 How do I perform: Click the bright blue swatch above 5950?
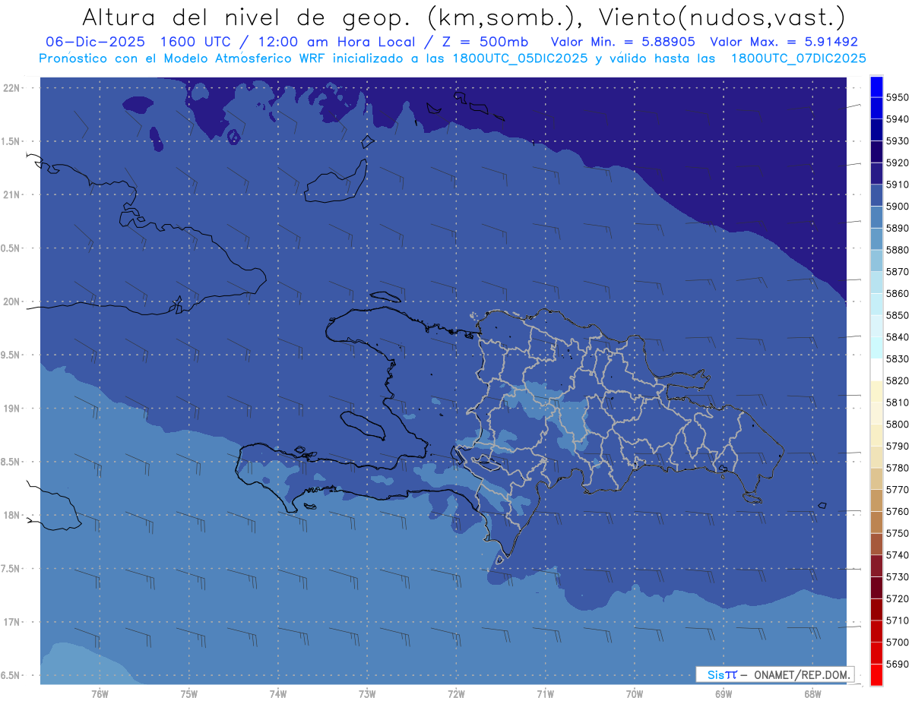click(876, 86)
